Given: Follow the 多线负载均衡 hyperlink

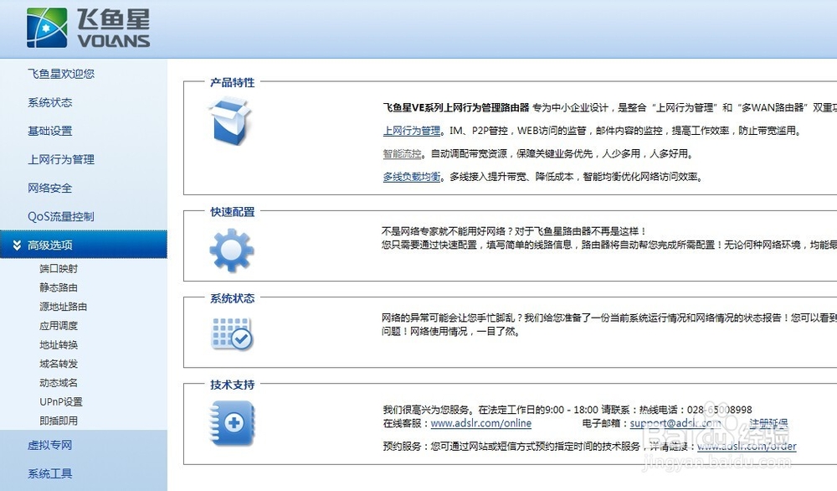Looking at the screenshot, I should 412,177.
